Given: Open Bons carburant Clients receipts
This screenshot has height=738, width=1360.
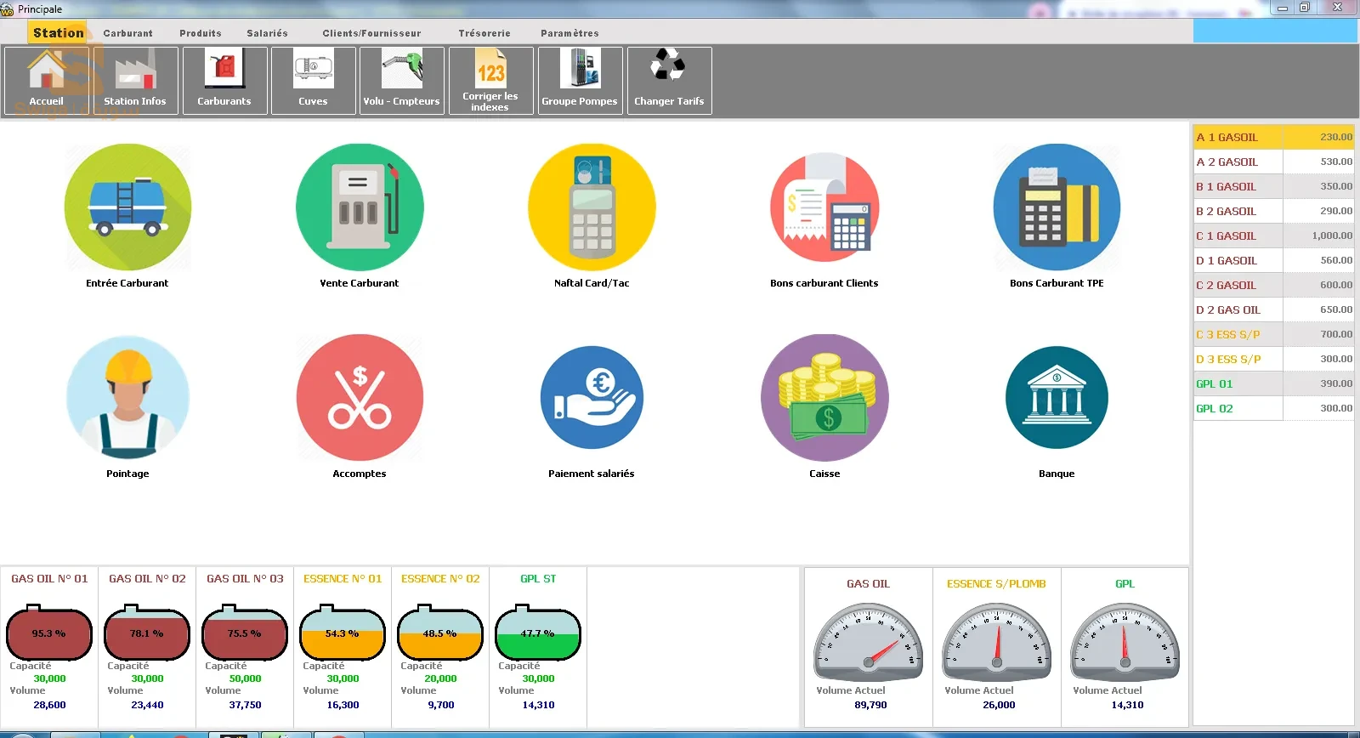Looking at the screenshot, I should point(824,207).
